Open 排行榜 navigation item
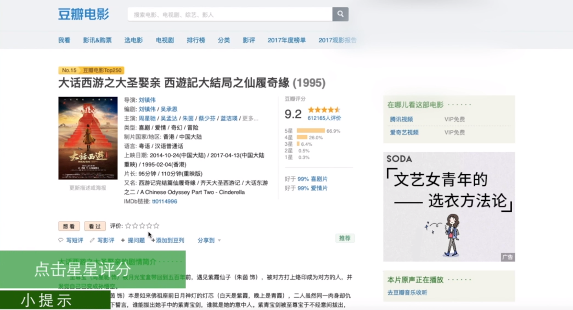 196,40
